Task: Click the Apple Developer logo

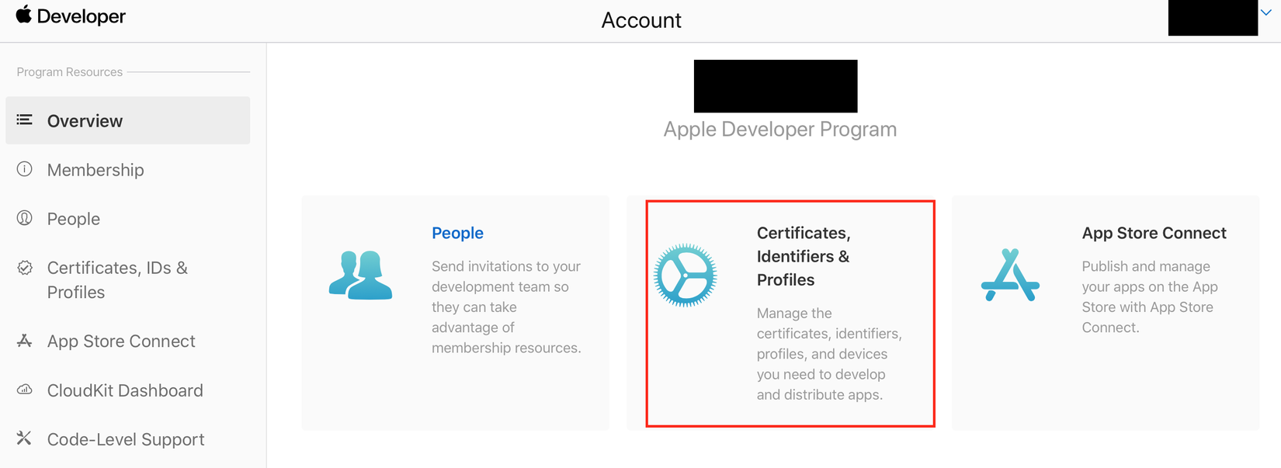Action: 71,16
